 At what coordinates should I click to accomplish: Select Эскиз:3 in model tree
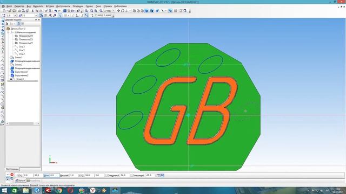20,79
